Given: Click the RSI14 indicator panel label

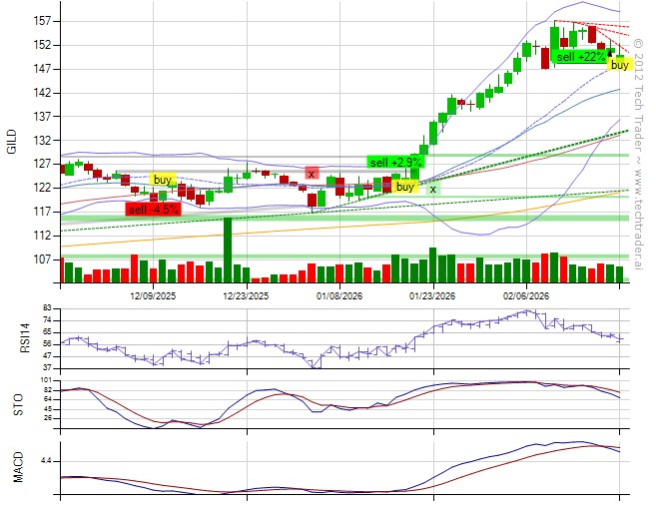Looking at the screenshot, I should point(12,339).
